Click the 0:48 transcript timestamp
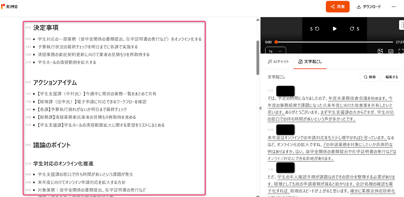 pos(270,130)
